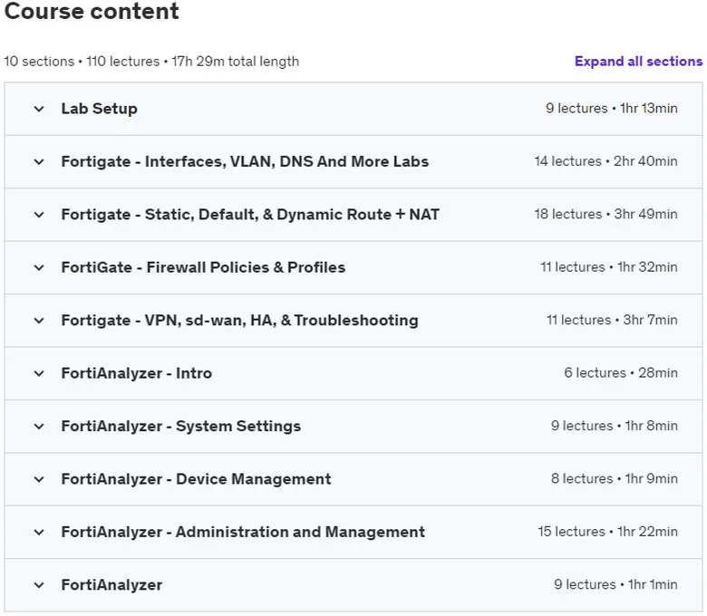Select Fortigate - Interfaces, VLAN, DNS And More Labs
707x616 pixels.
point(245,161)
